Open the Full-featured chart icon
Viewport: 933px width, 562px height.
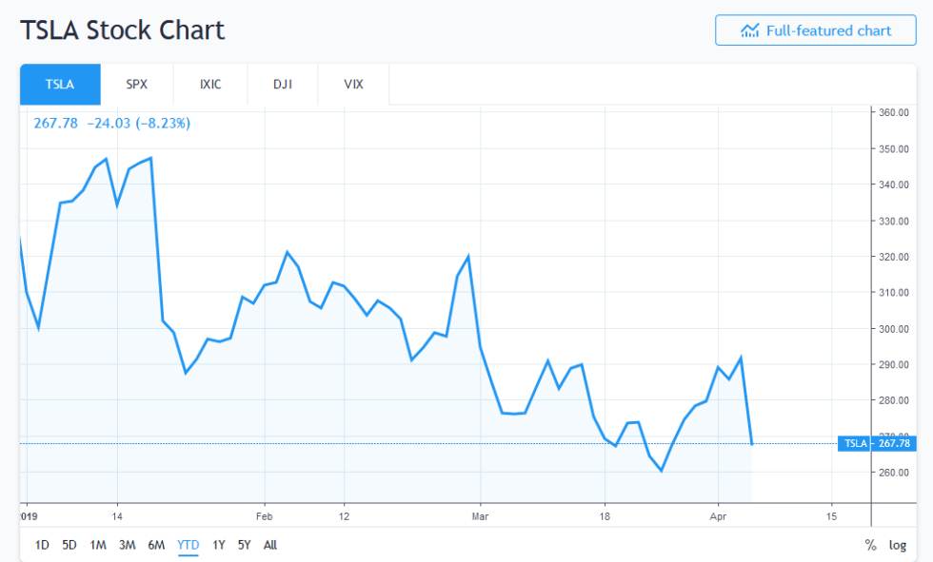click(751, 29)
